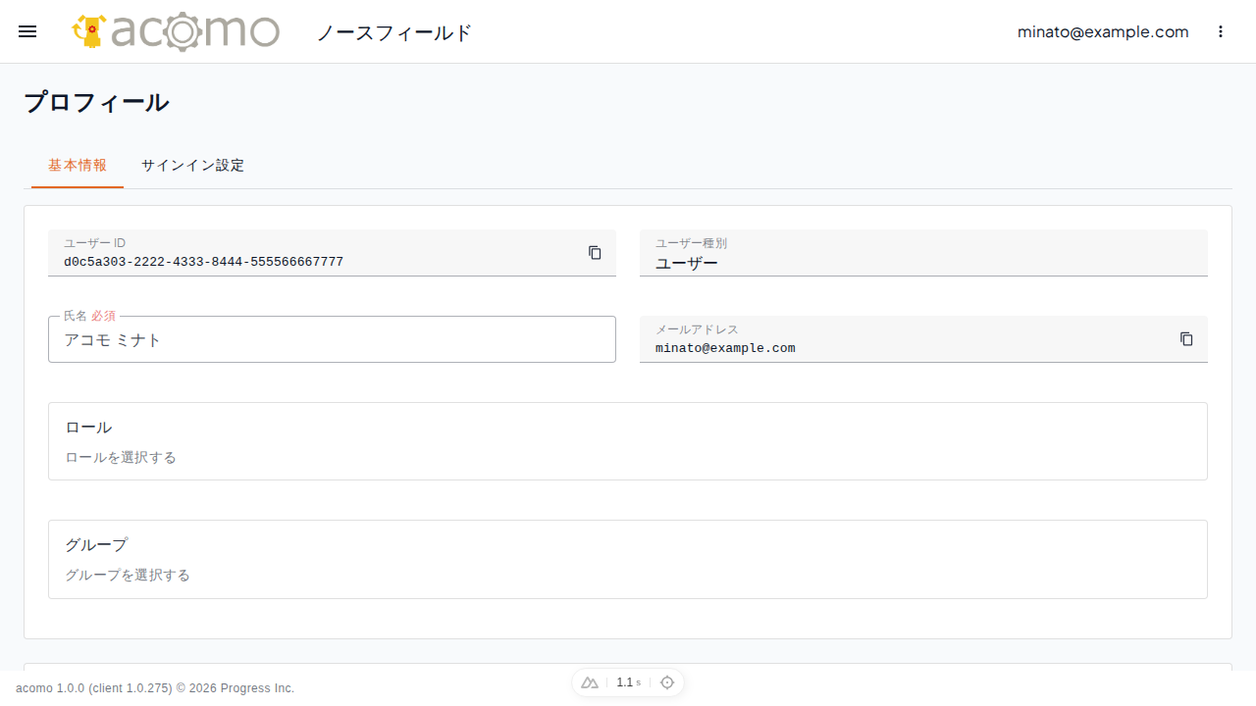1256x706 pixels.
Task: Open the ロール selection dropdown
Action: point(628,441)
